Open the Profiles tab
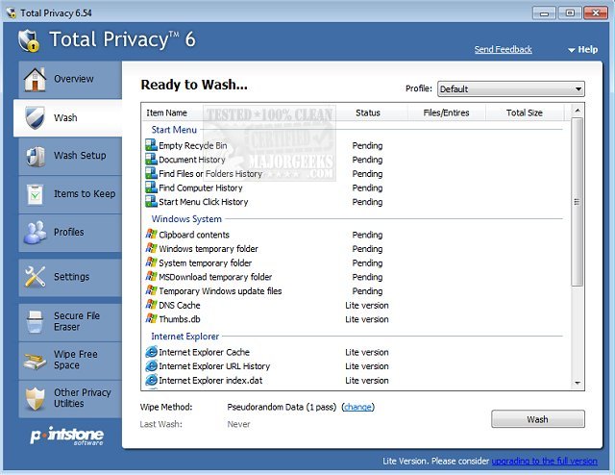Screen dimensions: 615x475 pos(70,233)
